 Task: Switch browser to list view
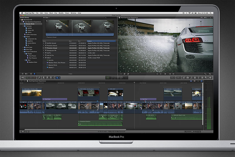click(x=34, y=74)
